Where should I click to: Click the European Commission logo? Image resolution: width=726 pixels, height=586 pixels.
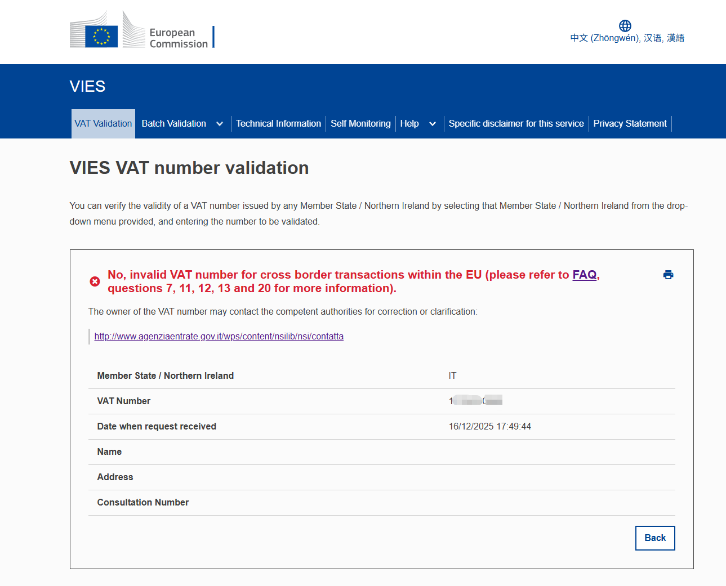[141, 31]
